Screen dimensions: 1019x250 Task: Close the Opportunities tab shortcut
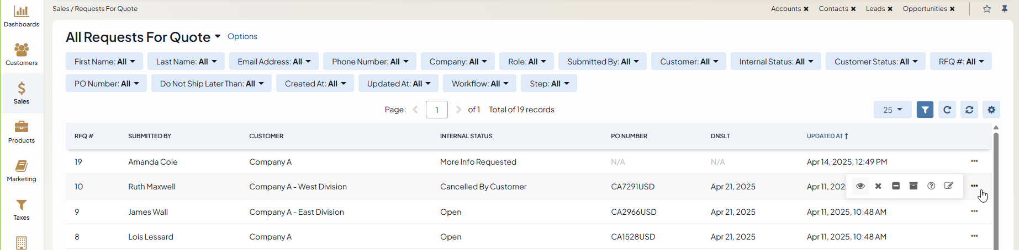click(x=952, y=9)
